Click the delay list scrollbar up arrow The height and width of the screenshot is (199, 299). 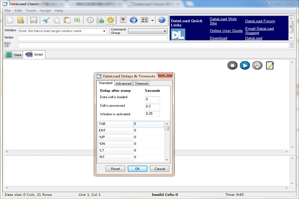[167, 124]
